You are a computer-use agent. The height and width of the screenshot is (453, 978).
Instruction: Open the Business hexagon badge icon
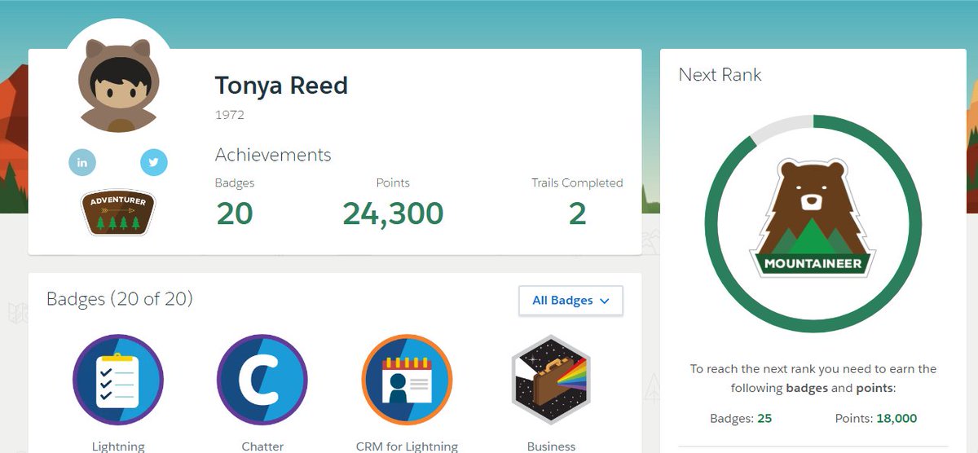point(551,380)
